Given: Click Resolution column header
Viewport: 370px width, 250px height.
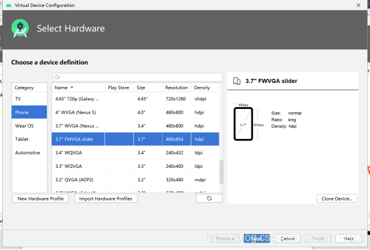Looking at the screenshot, I should coord(177,88).
